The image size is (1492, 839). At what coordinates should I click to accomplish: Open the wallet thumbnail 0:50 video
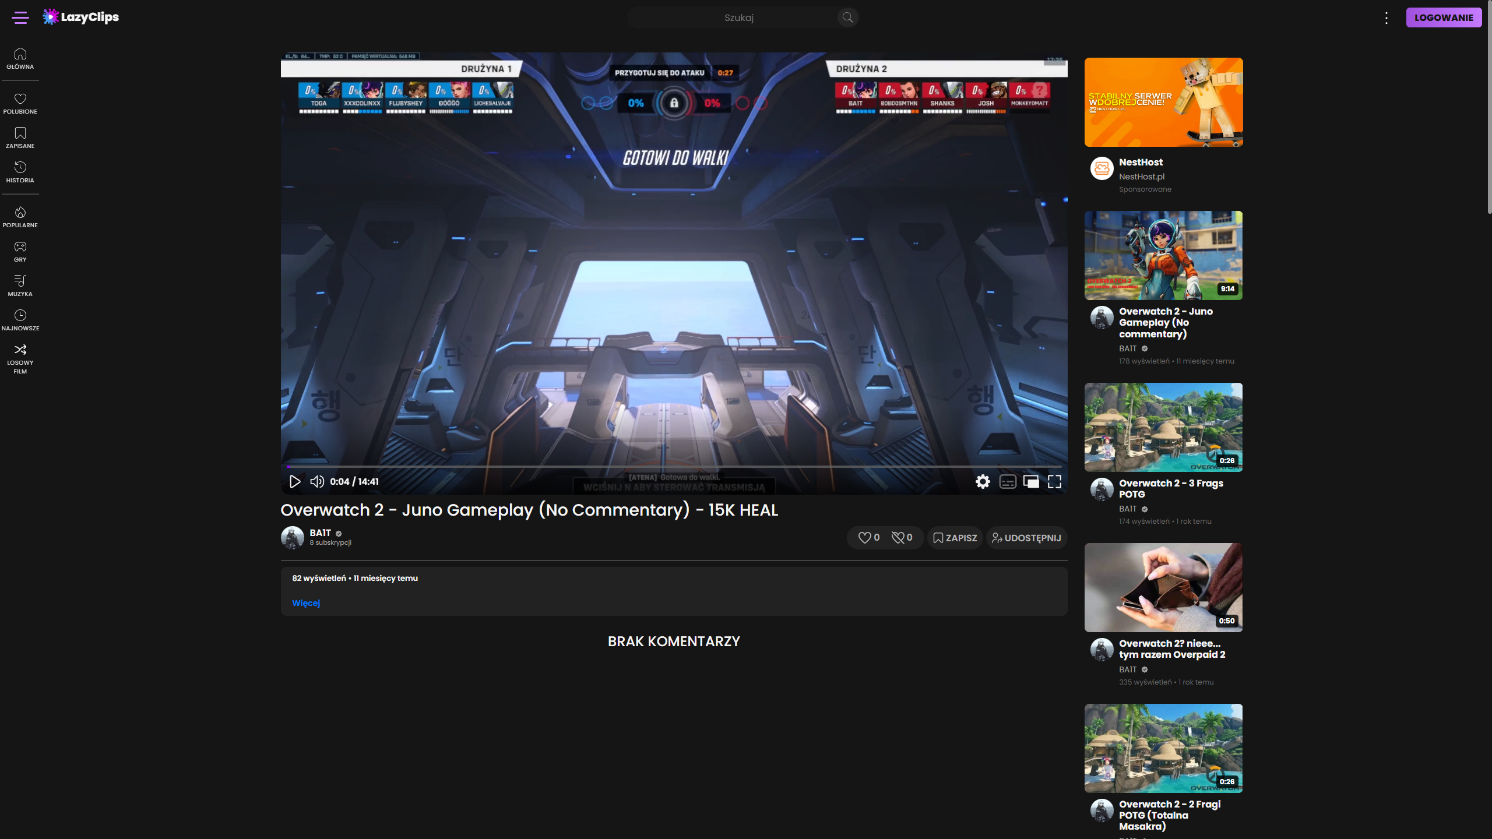point(1163,587)
